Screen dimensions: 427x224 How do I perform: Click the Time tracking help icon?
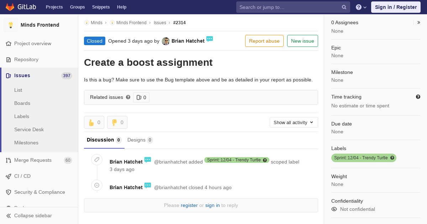pyautogui.click(x=418, y=97)
